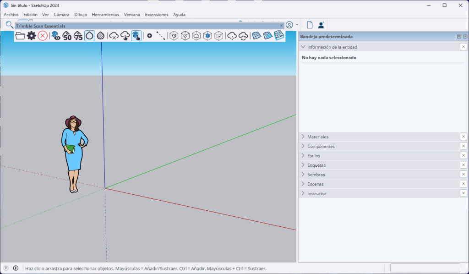469x274 pixels.
Task: Close the Sombras panel
Action: pyautogui.click(x=464, y=174)
